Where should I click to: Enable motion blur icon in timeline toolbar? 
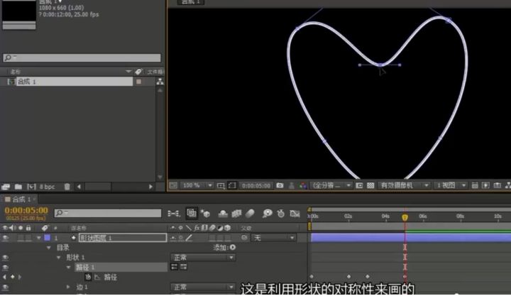tap(250, 213)
